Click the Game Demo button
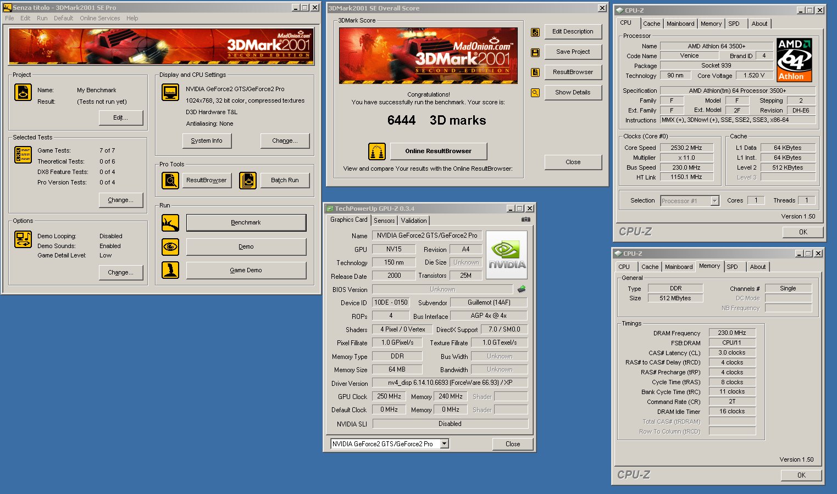 click(x=246, y=270)
